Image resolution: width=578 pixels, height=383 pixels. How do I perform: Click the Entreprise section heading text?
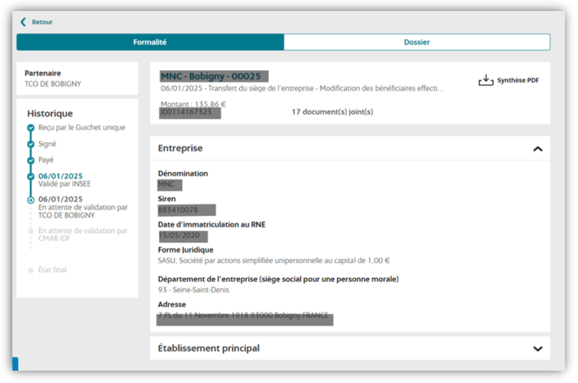tap(180, 148)
